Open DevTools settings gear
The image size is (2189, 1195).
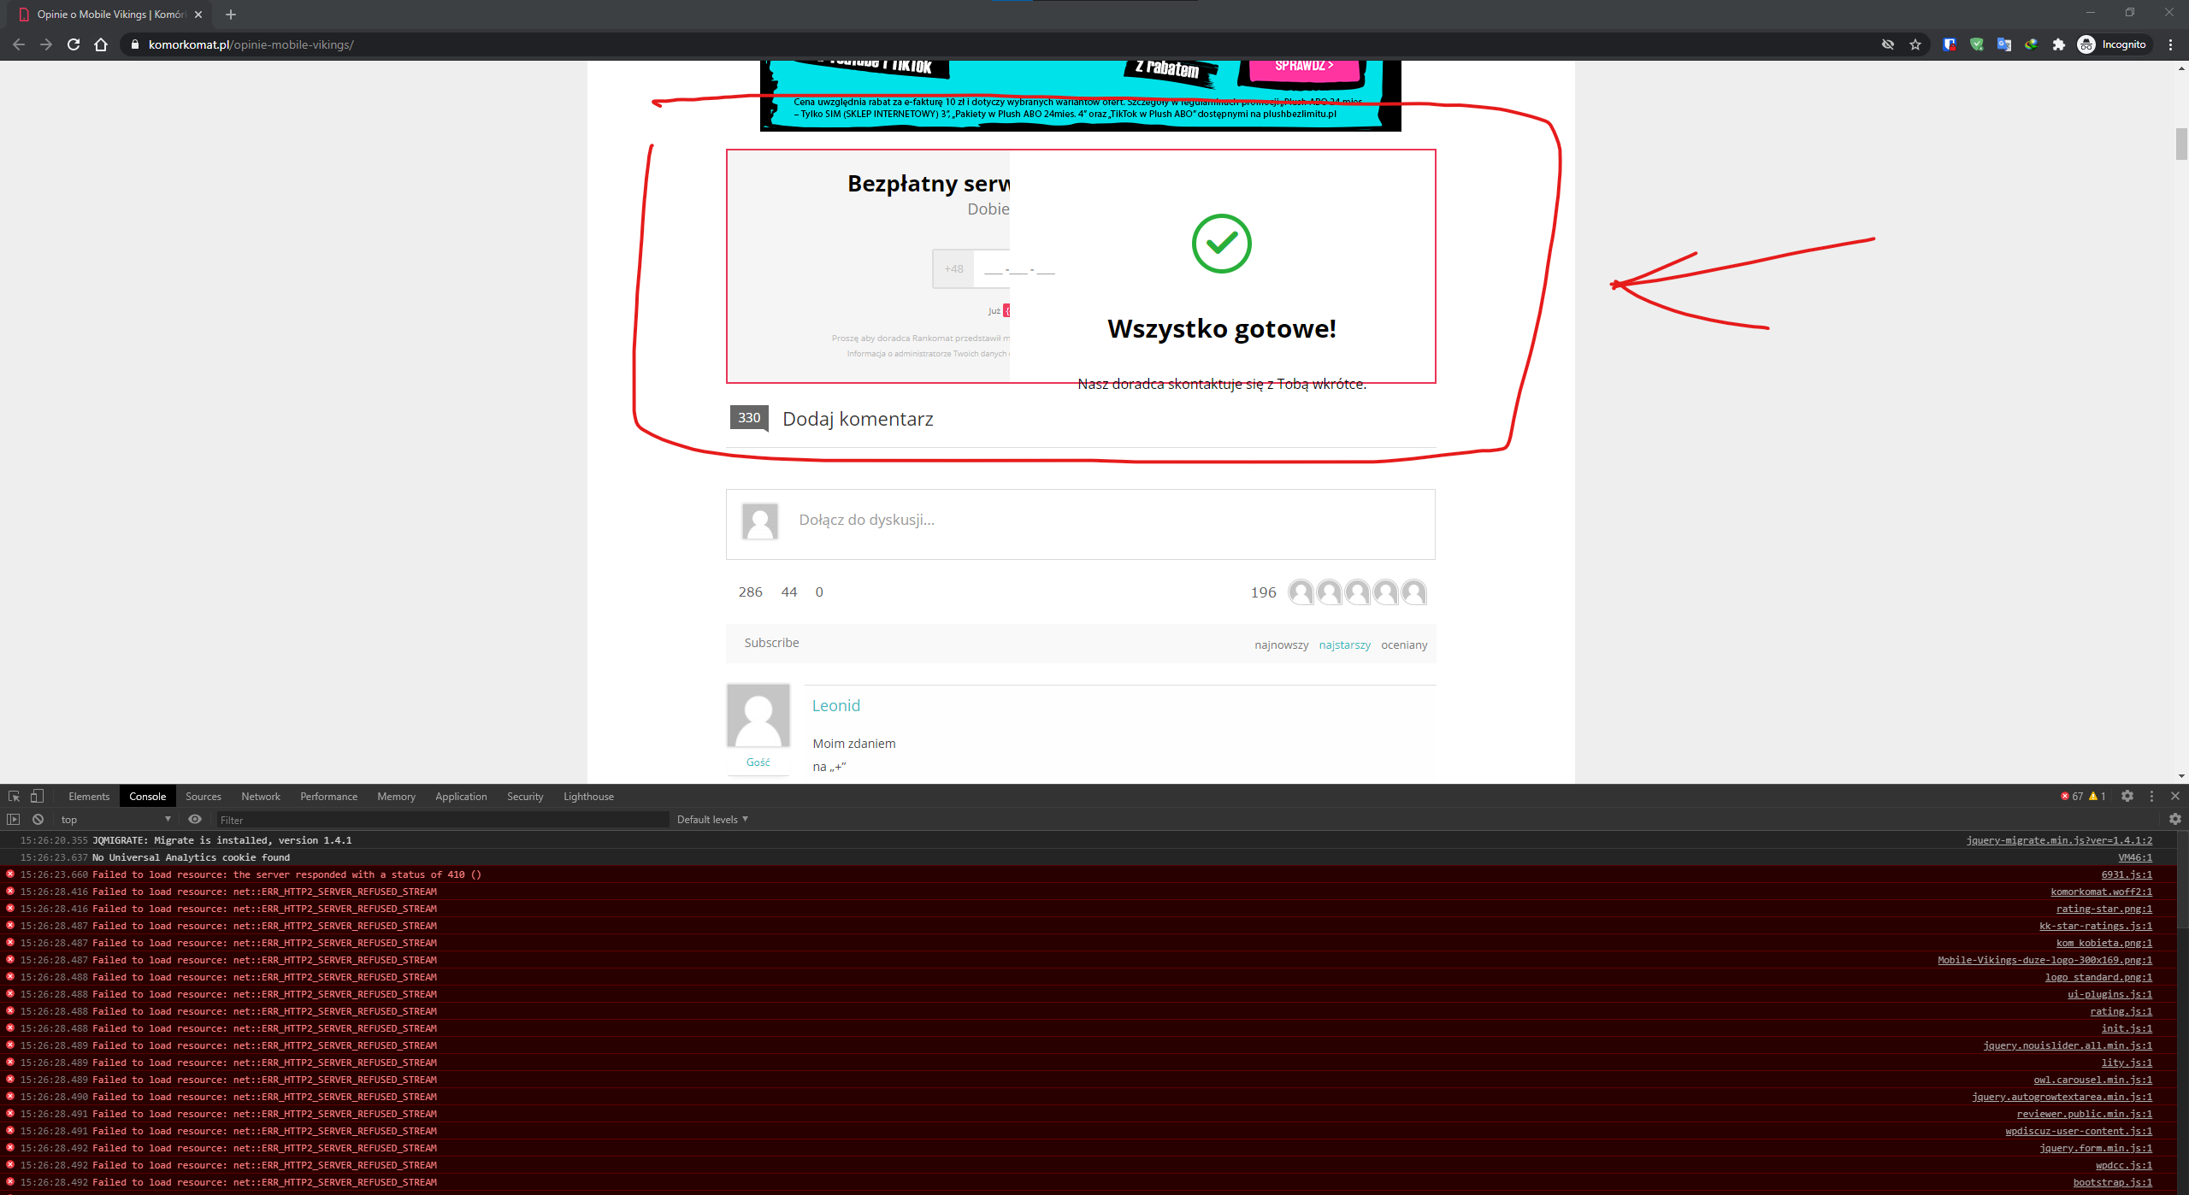(2127, 796)
